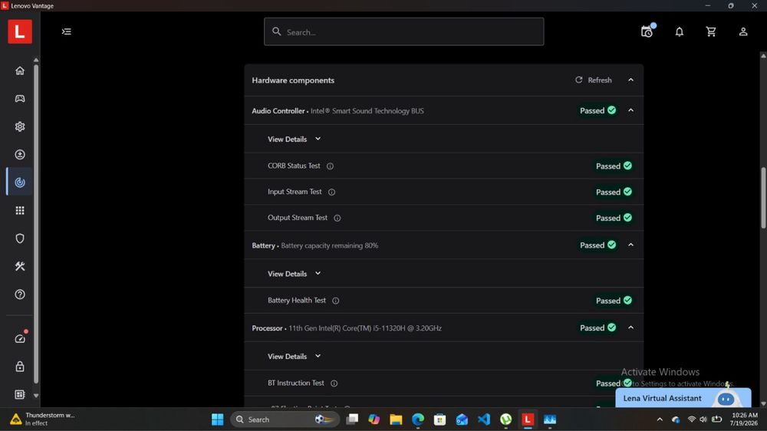The width and height of the screenshot is (767, 431).
Task: Collapse the Hardware components panel
Action: coord(630,80)
